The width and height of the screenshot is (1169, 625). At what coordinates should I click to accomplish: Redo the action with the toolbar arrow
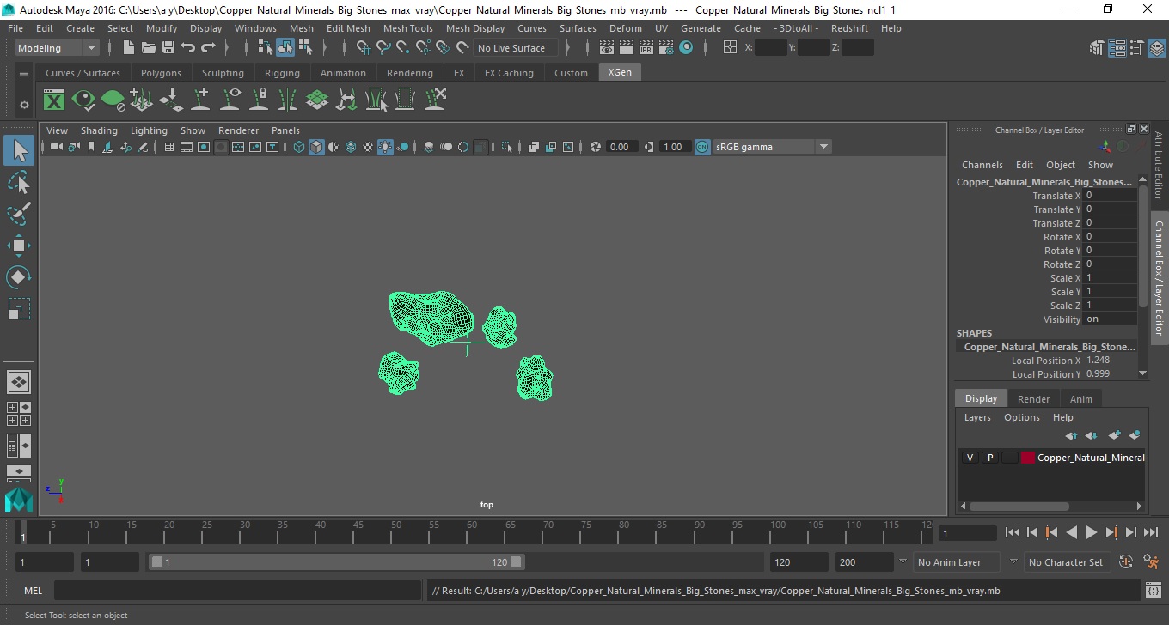click(x=208, y=48)
